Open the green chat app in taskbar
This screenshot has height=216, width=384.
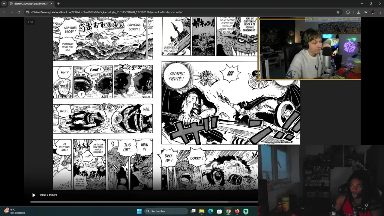click(246, 211)
